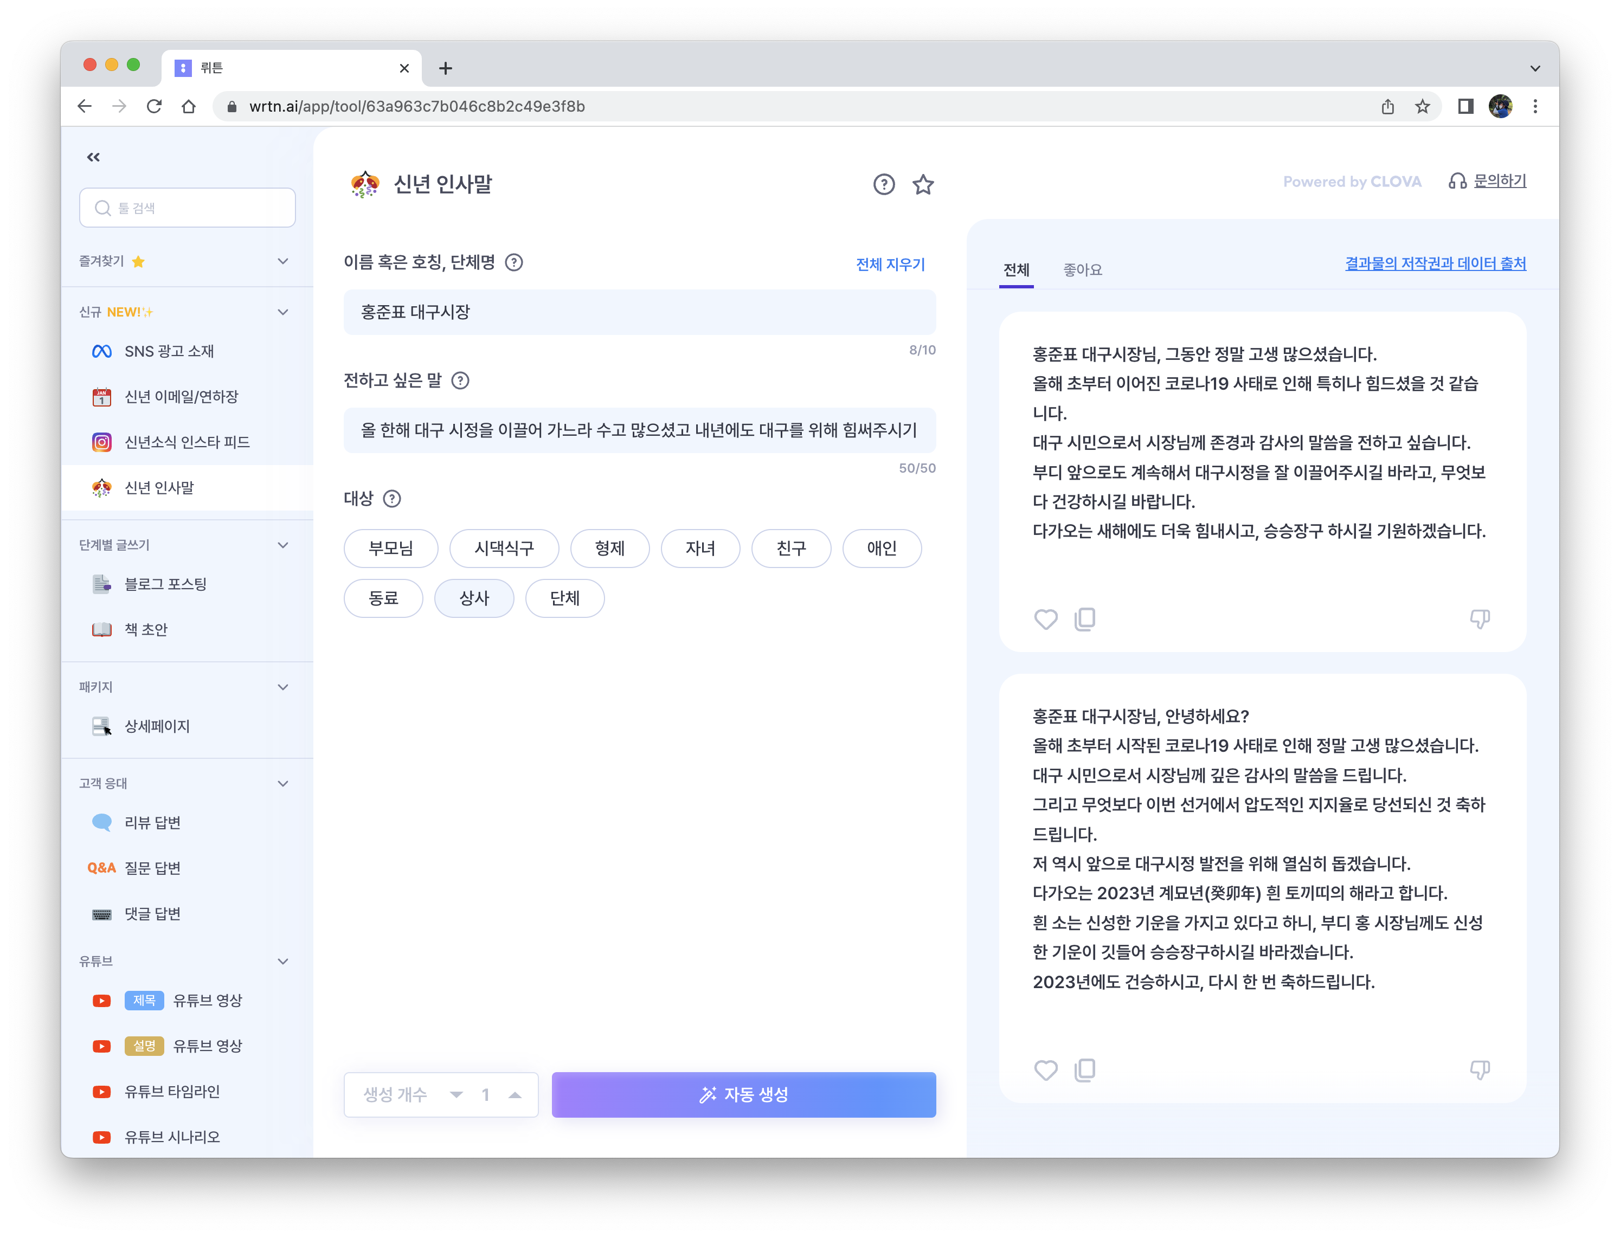Open 신년 이메일/연하장 tool in sidebar
The image size is (1620, 1238).
181,396
